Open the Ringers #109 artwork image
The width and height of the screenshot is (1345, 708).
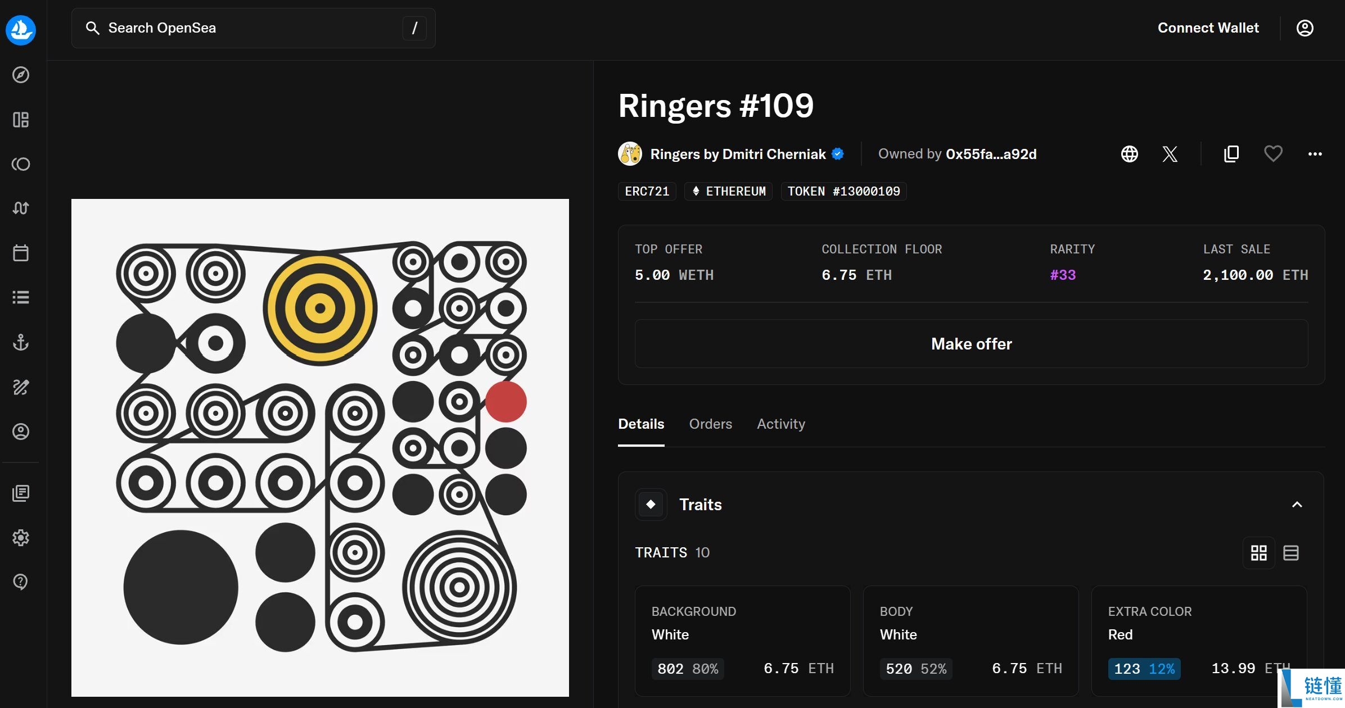coord(320,448)
